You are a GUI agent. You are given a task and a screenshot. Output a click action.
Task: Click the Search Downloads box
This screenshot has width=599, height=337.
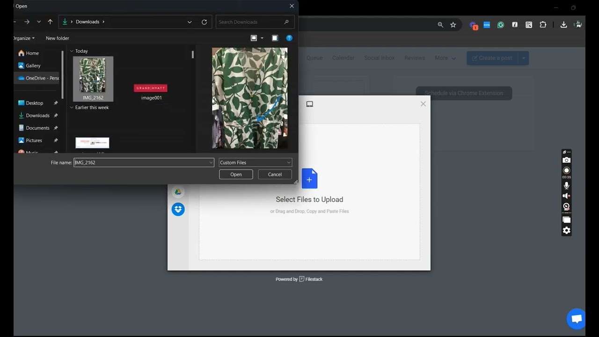(255, 22)
